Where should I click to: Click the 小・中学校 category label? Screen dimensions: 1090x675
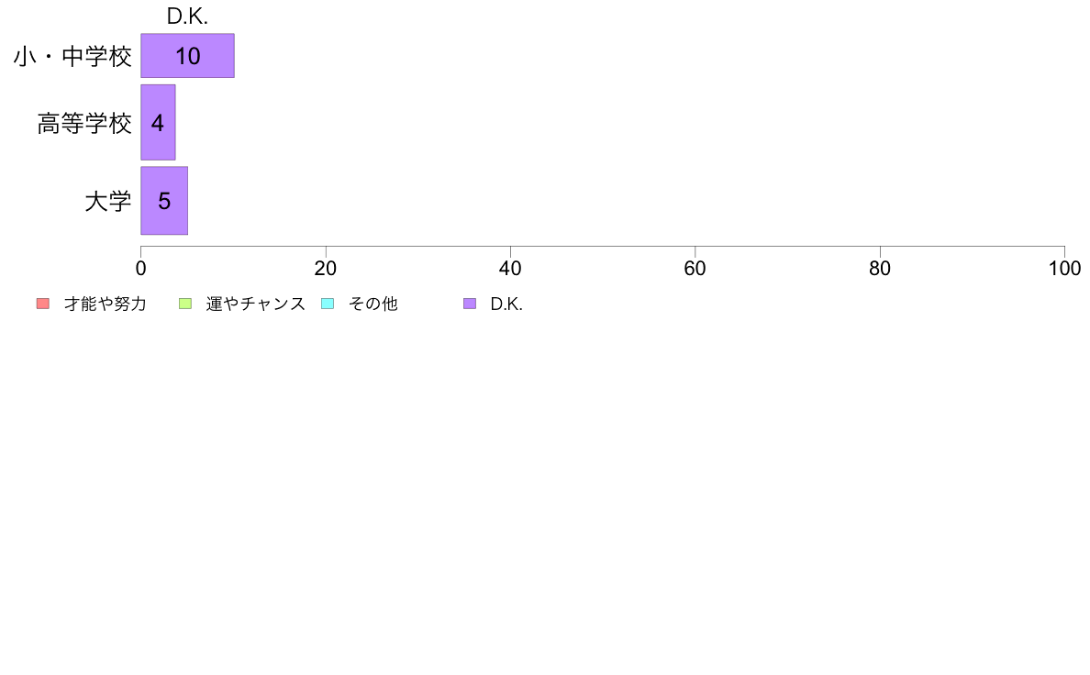72,56
